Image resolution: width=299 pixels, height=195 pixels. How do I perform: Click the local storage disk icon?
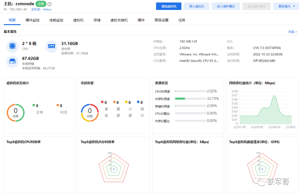[12, 61]
